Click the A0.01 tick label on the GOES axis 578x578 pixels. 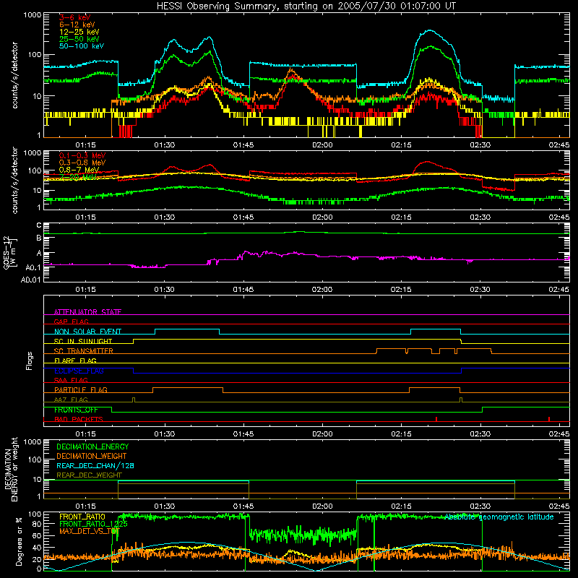(x=31, y=280)
